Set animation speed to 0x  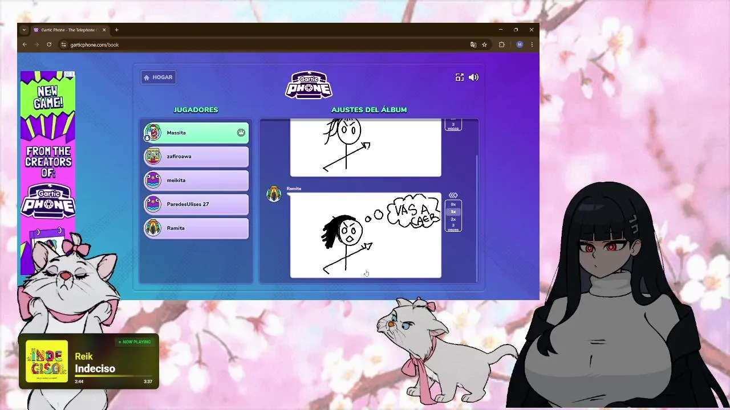point(453,204)
